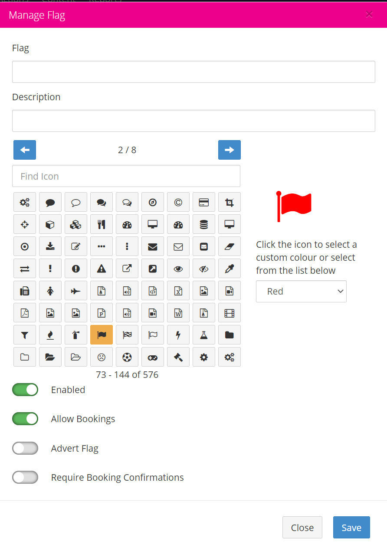Select the eyedropper icon

point(230,269)
